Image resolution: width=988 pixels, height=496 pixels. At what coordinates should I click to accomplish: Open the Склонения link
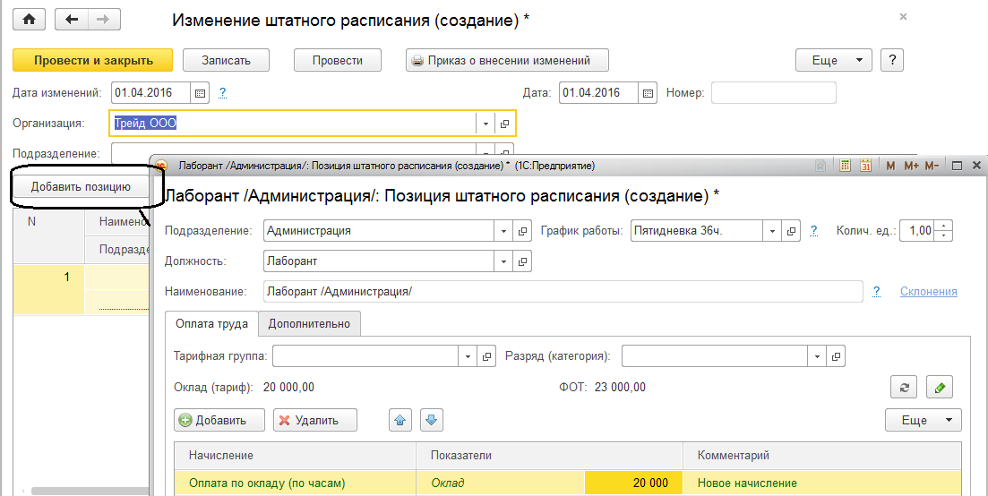click(x=928, y=291)
